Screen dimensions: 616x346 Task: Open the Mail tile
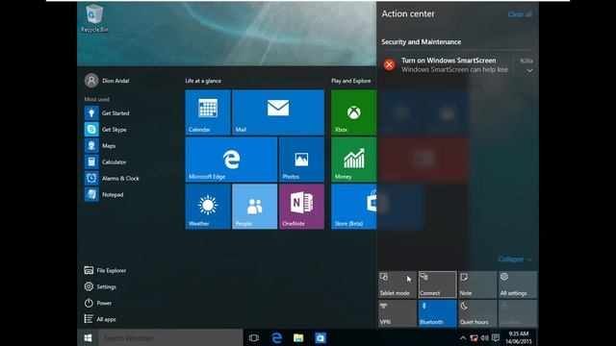[278, 112]
